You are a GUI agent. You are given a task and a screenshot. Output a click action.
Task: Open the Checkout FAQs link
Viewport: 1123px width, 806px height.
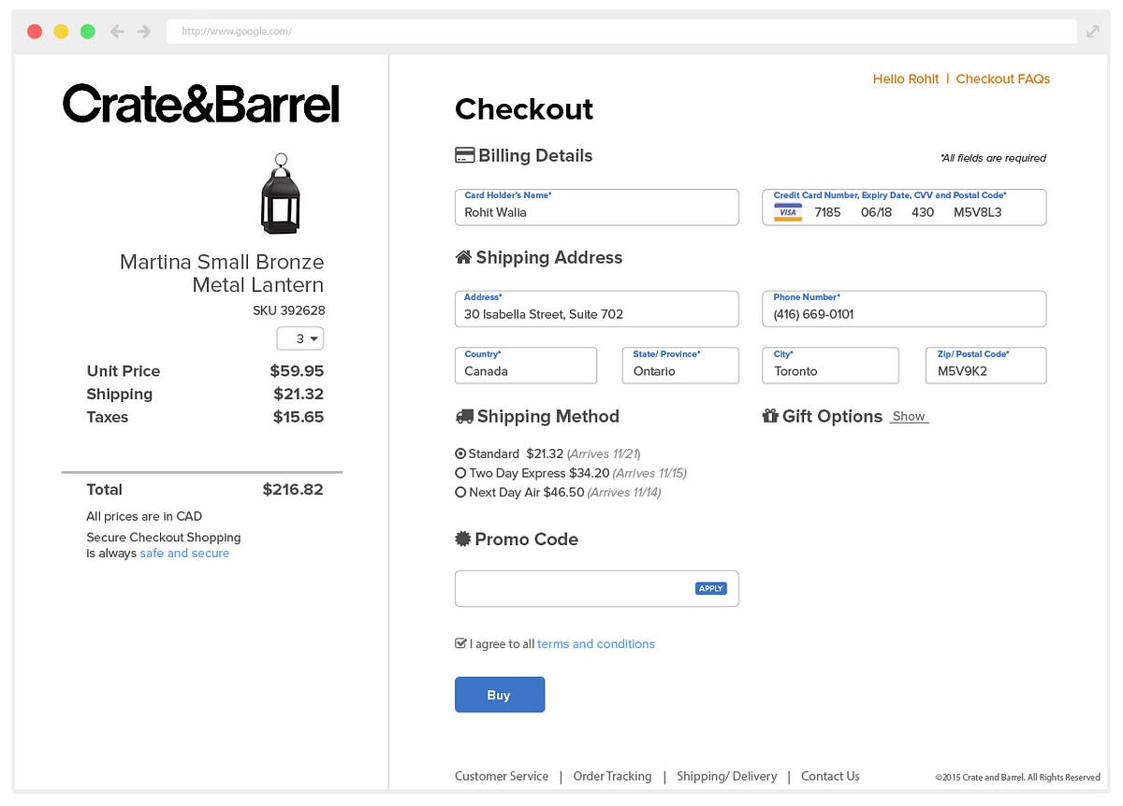[1003, 79]
